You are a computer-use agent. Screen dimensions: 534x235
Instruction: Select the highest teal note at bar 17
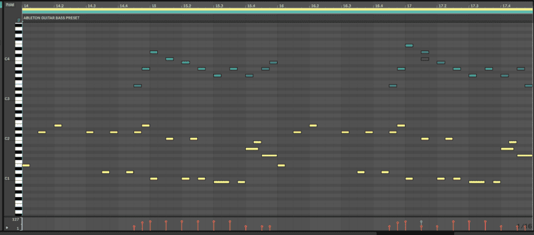[x=409, y=46]
